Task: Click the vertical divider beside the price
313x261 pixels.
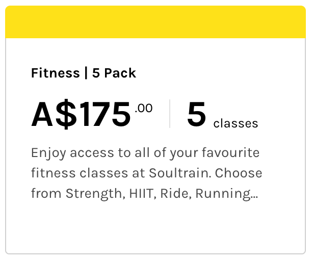Action: [170, 114]
